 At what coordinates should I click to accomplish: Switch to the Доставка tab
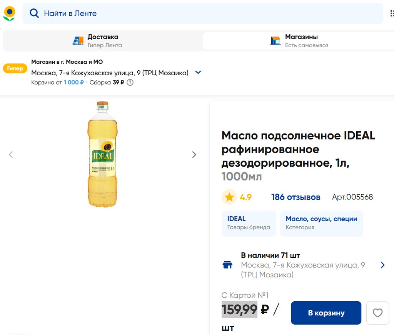[x=102, y=41]
